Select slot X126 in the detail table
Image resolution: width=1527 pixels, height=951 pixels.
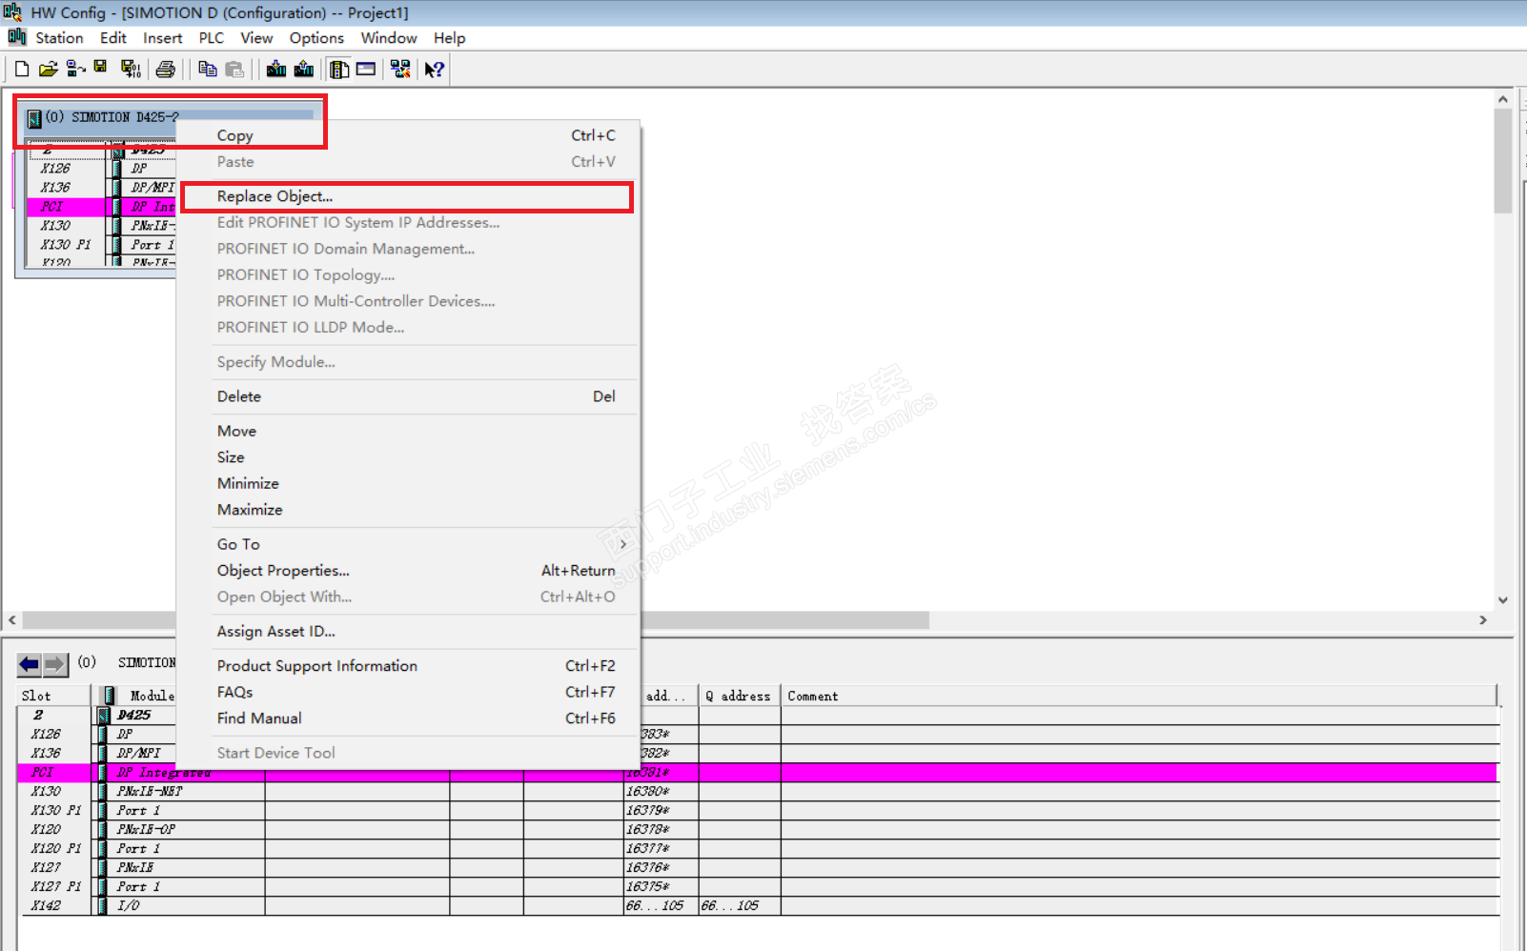[46, 734]
